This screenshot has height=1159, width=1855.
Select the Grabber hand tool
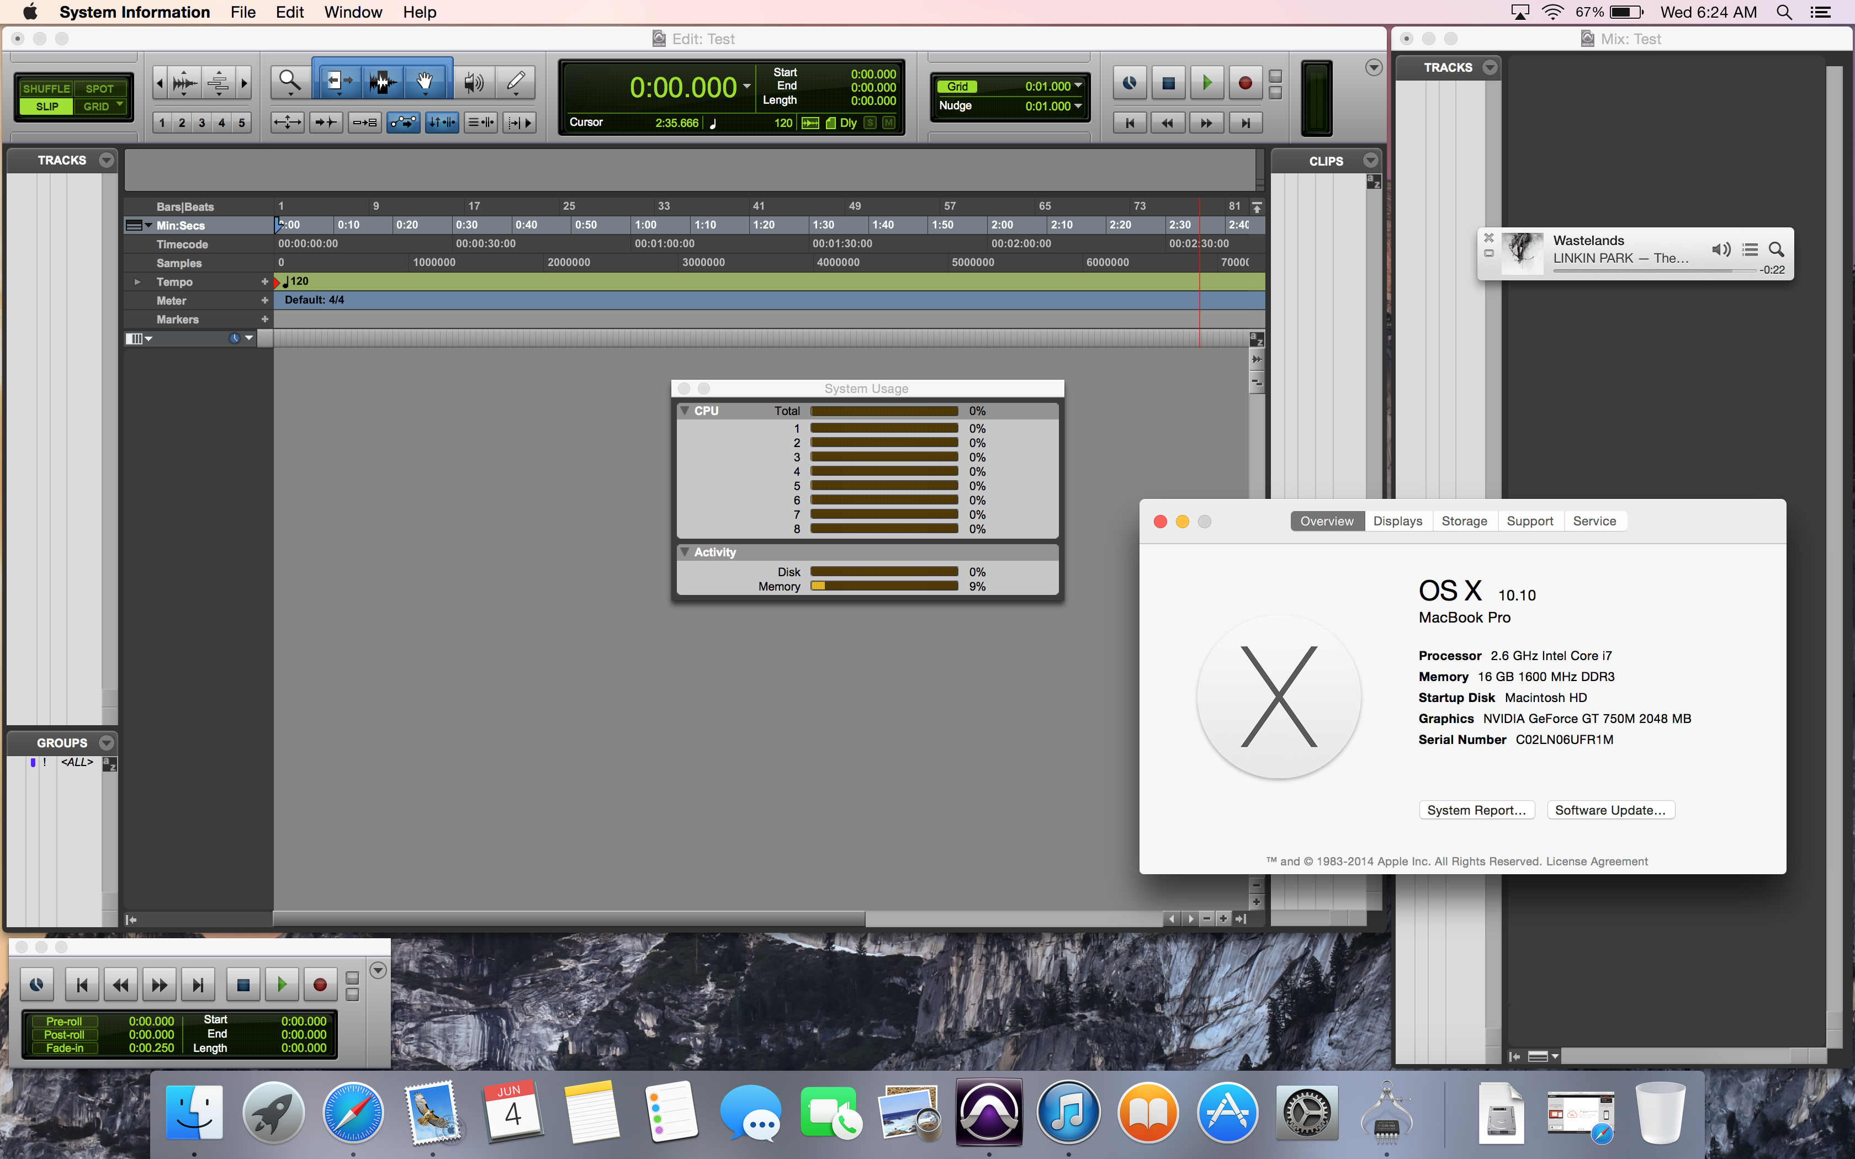click(x=425, y=81)
